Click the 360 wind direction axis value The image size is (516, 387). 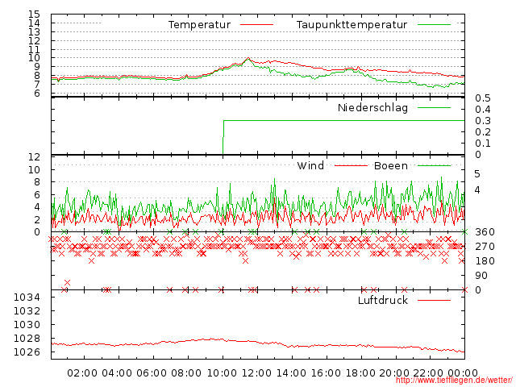(x=485, y=232)
